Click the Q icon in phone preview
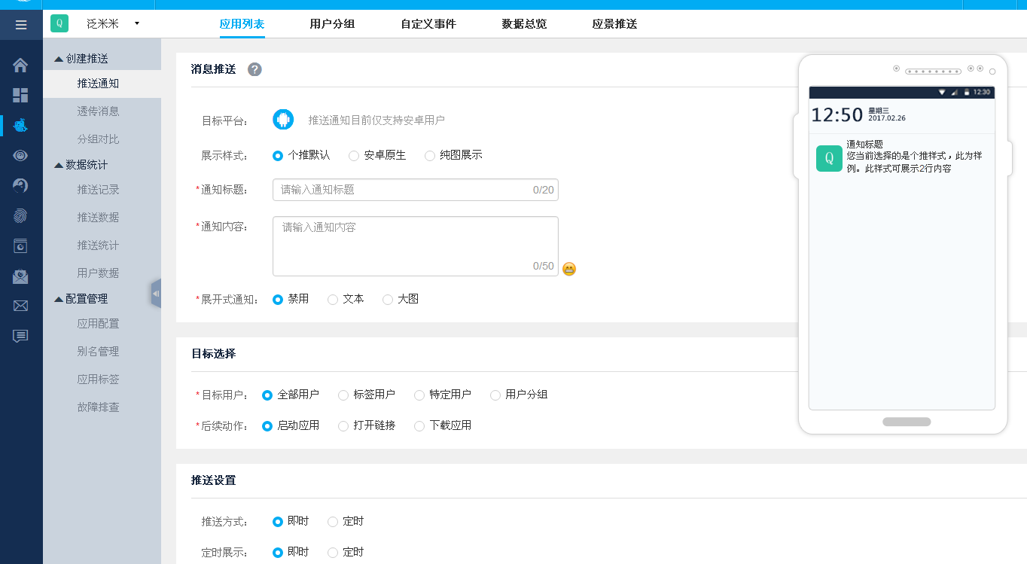 click(829, 158)
